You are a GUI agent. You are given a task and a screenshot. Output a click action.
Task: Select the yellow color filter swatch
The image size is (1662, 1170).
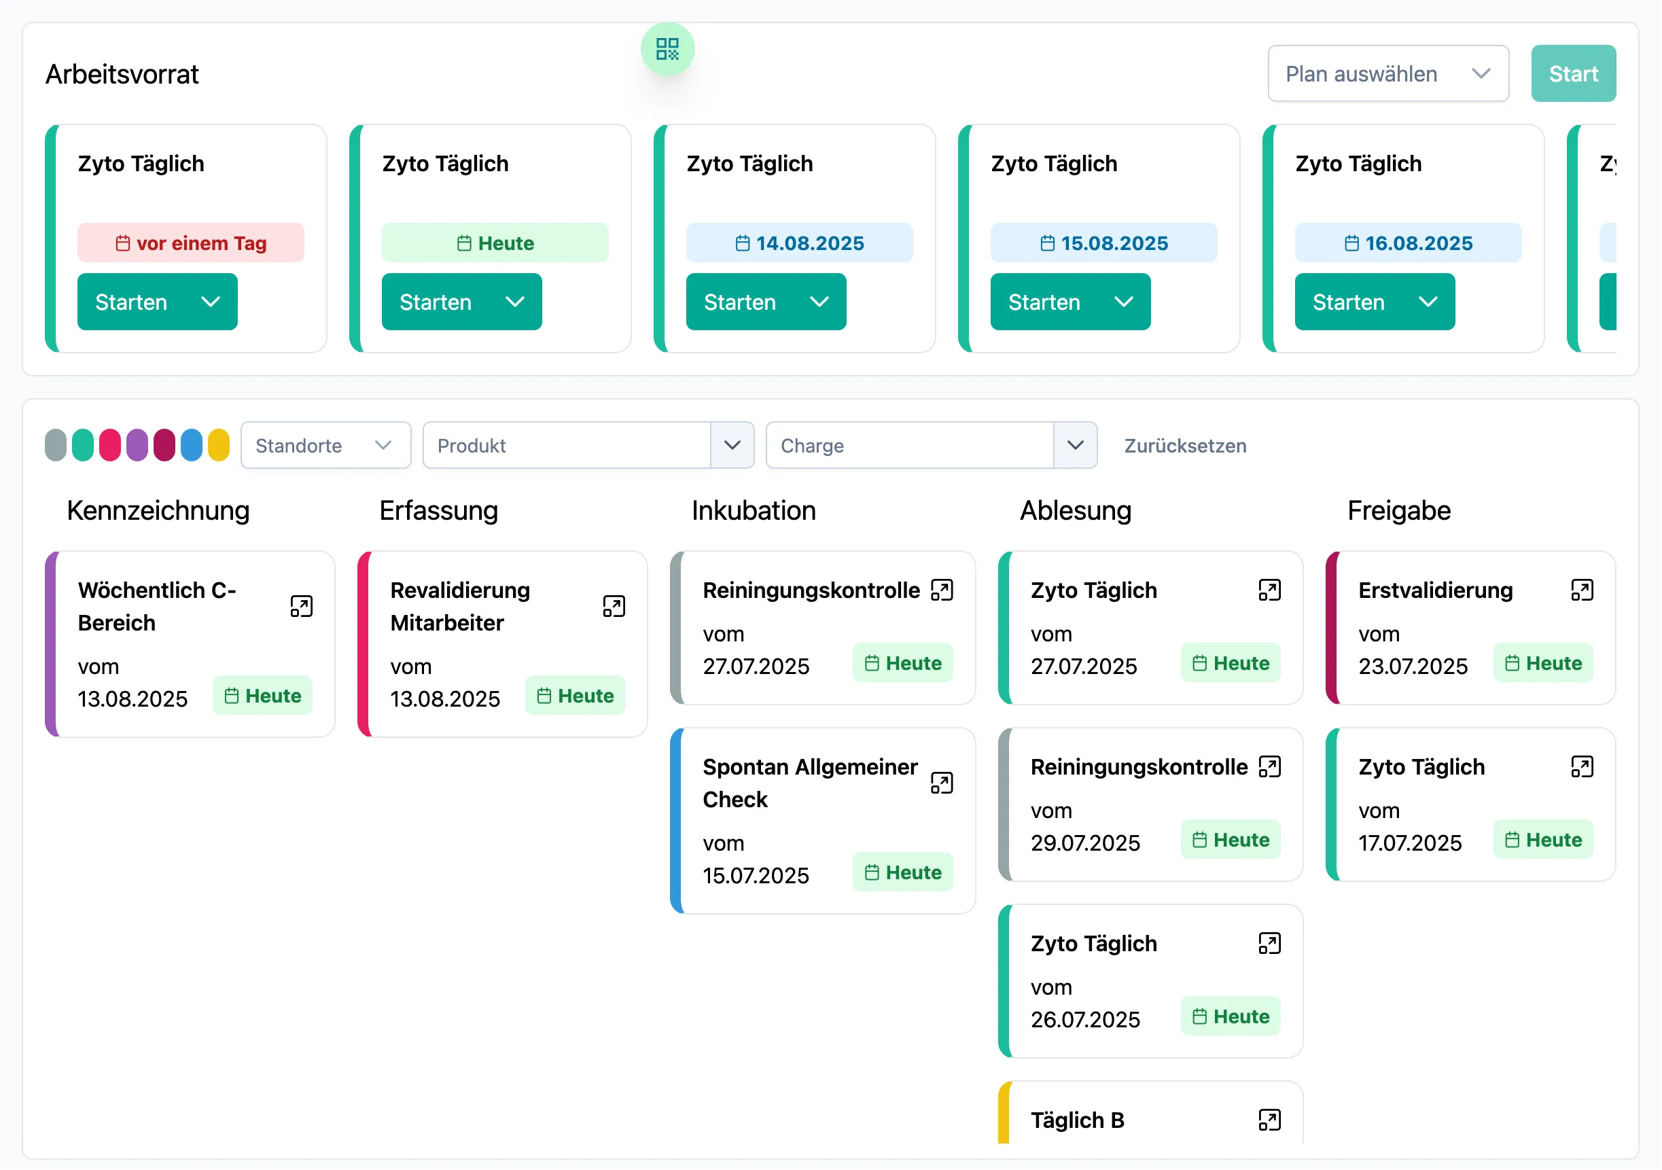[x=219, y=444]
